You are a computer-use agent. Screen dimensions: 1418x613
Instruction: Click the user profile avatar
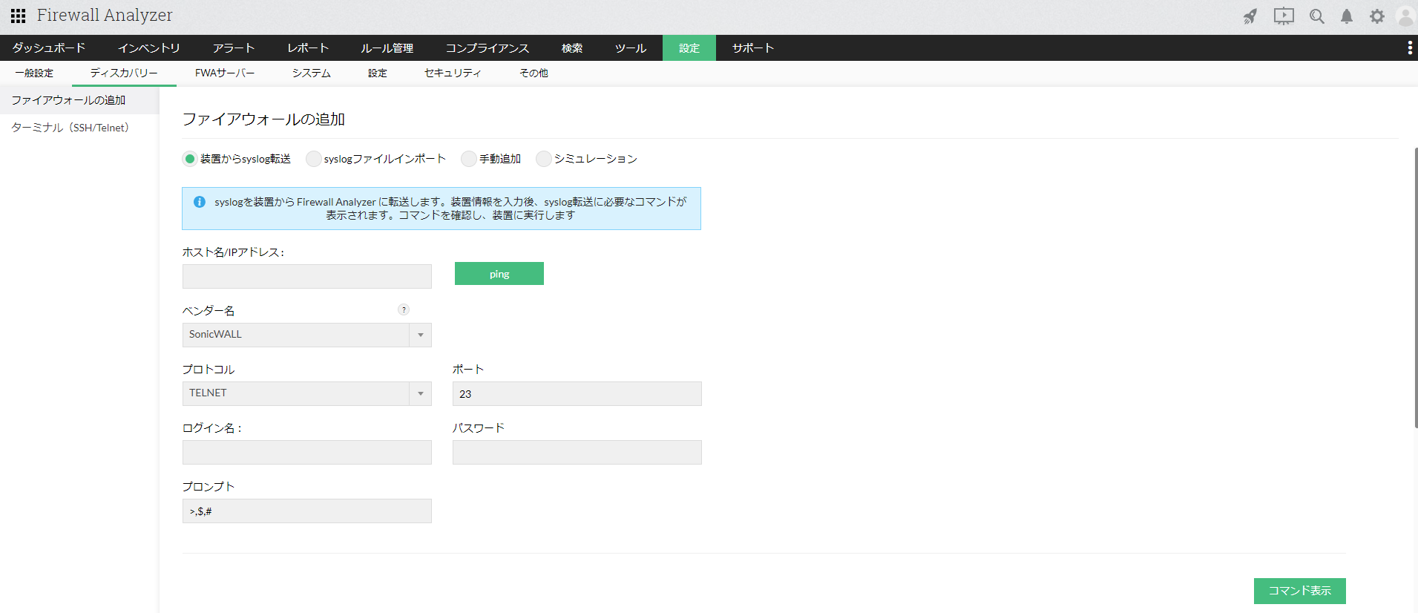click(x=1405, y=16)
